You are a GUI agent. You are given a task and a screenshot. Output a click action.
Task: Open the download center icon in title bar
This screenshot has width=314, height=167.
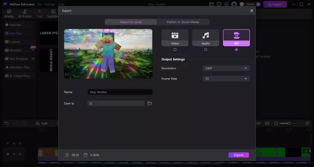click(226, 4)
